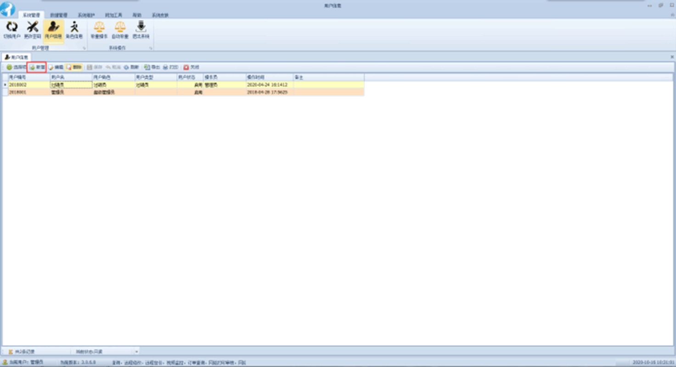The height and width of the screenshot is (367, 676).
Task: Switch to the 系统维护 ribbon tab
Action: (x=86, y=15)
